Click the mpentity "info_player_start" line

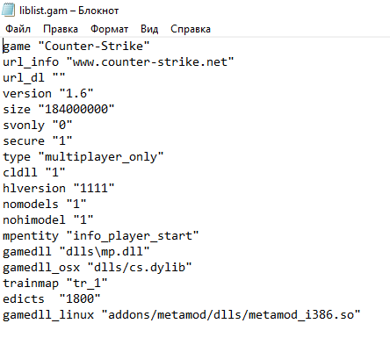[x=101, y=236]
